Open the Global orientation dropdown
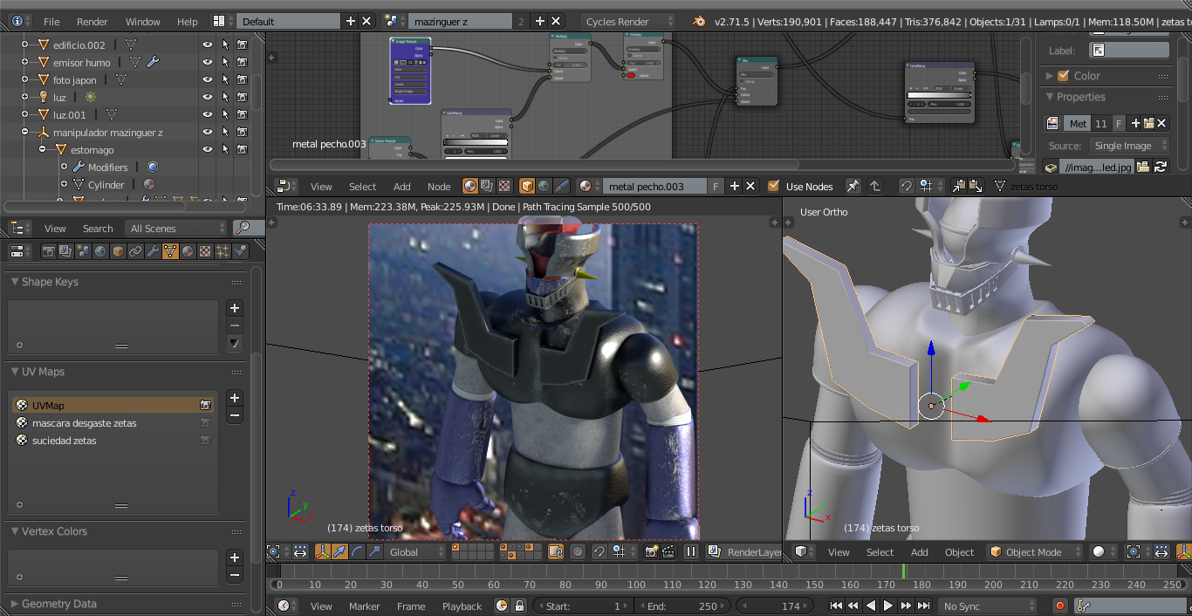Image resolution: width=1192 pixels, height=616 pixels. click(x=415, y=551)
